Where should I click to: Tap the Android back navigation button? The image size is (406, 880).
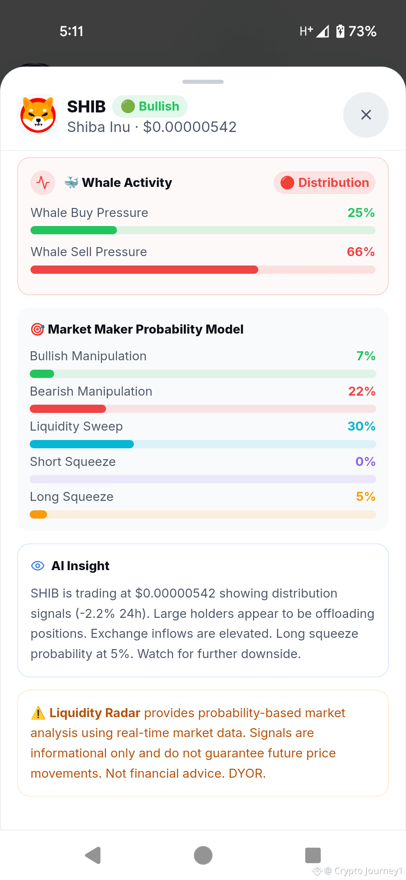pyautogui.click(x=93, y=856)
